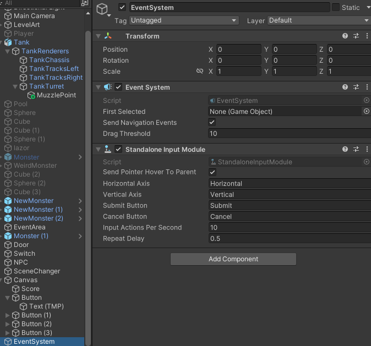Click the Submit Button text field
This screenshot has height=346, width=371.
(290, 205)
